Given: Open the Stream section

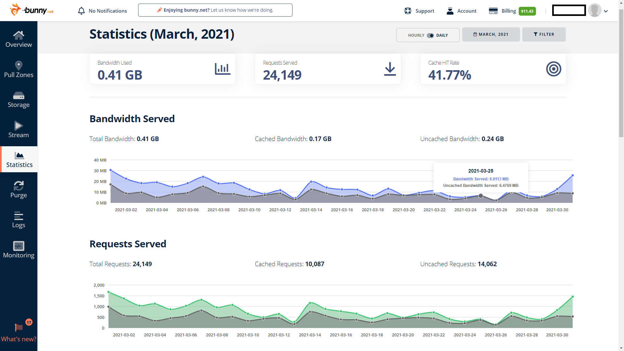Looking at the screenshot, I should tap(19, 130).
